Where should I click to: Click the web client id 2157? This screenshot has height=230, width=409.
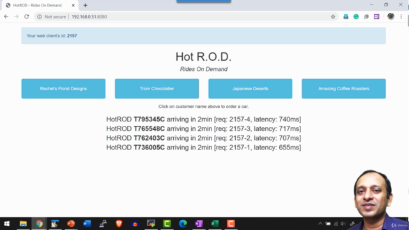[72, 36]
